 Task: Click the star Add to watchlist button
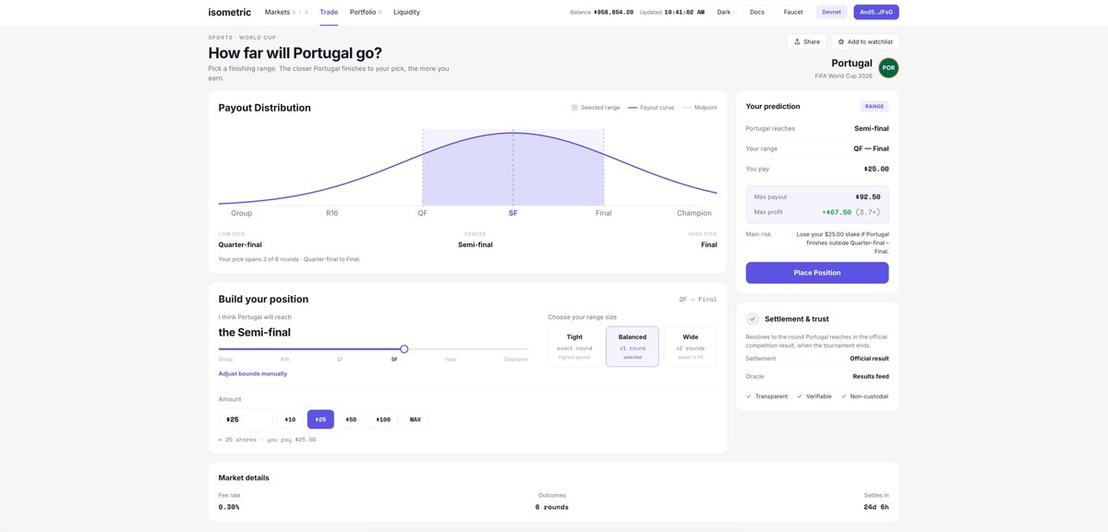point(865,41)
